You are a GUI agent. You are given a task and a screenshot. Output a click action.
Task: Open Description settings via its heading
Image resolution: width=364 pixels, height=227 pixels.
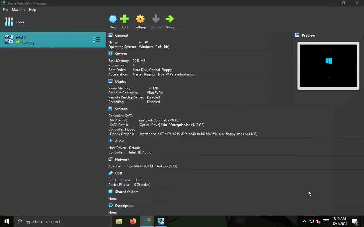coord(124,206)
